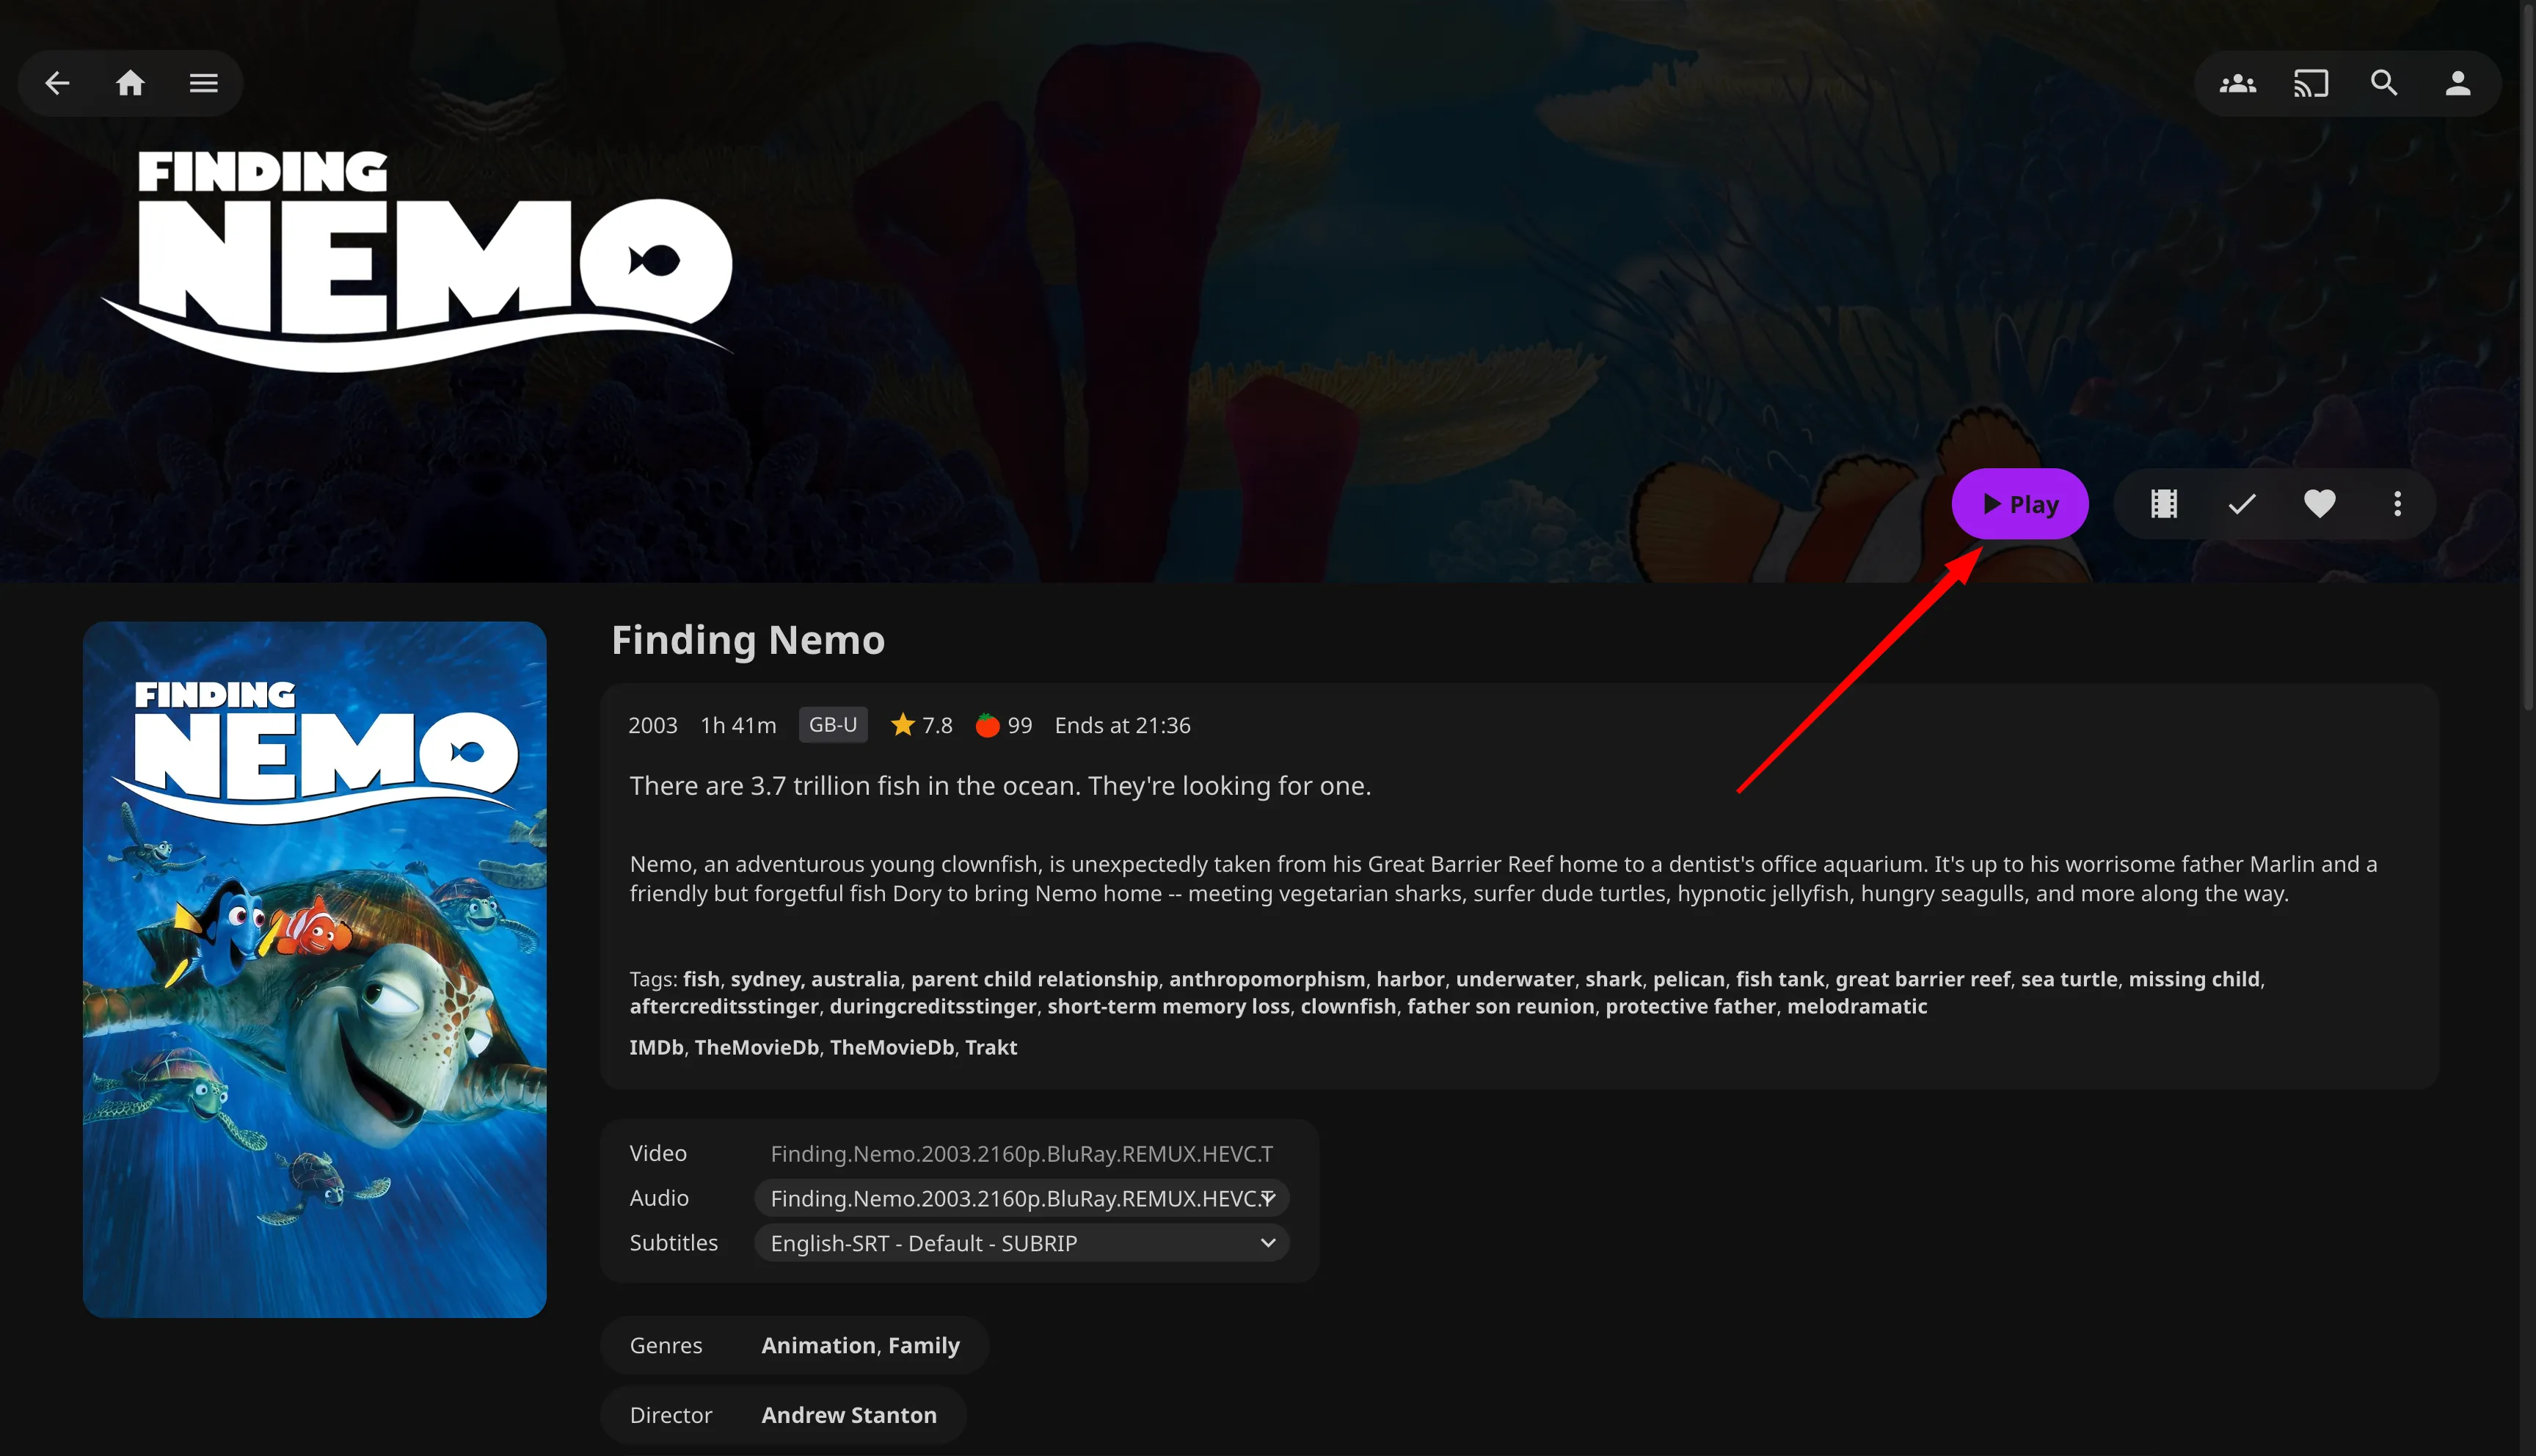Open the search panel

(2384, 83)
